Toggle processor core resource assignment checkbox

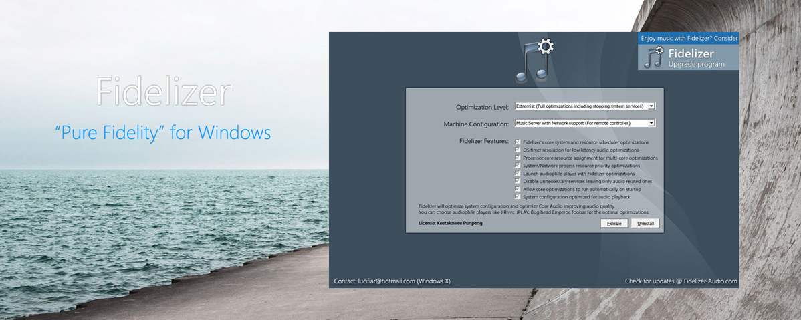[x=517, y=158]
